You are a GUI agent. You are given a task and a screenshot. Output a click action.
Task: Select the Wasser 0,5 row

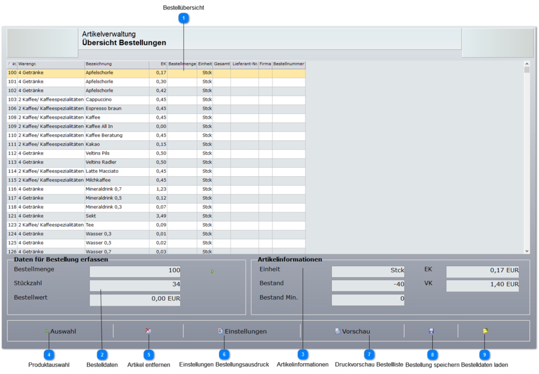pyautogui.click(x=155, y=243)
